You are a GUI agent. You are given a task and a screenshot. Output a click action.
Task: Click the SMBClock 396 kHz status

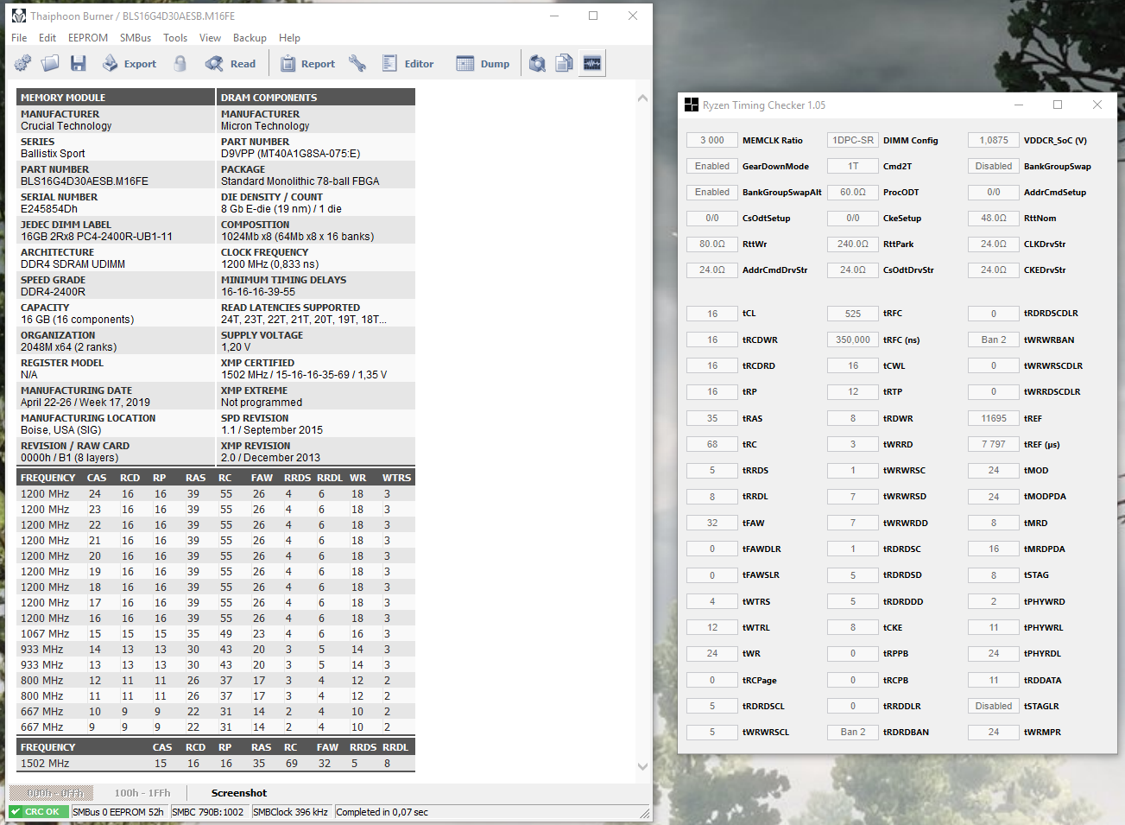(x=291, y=812)
